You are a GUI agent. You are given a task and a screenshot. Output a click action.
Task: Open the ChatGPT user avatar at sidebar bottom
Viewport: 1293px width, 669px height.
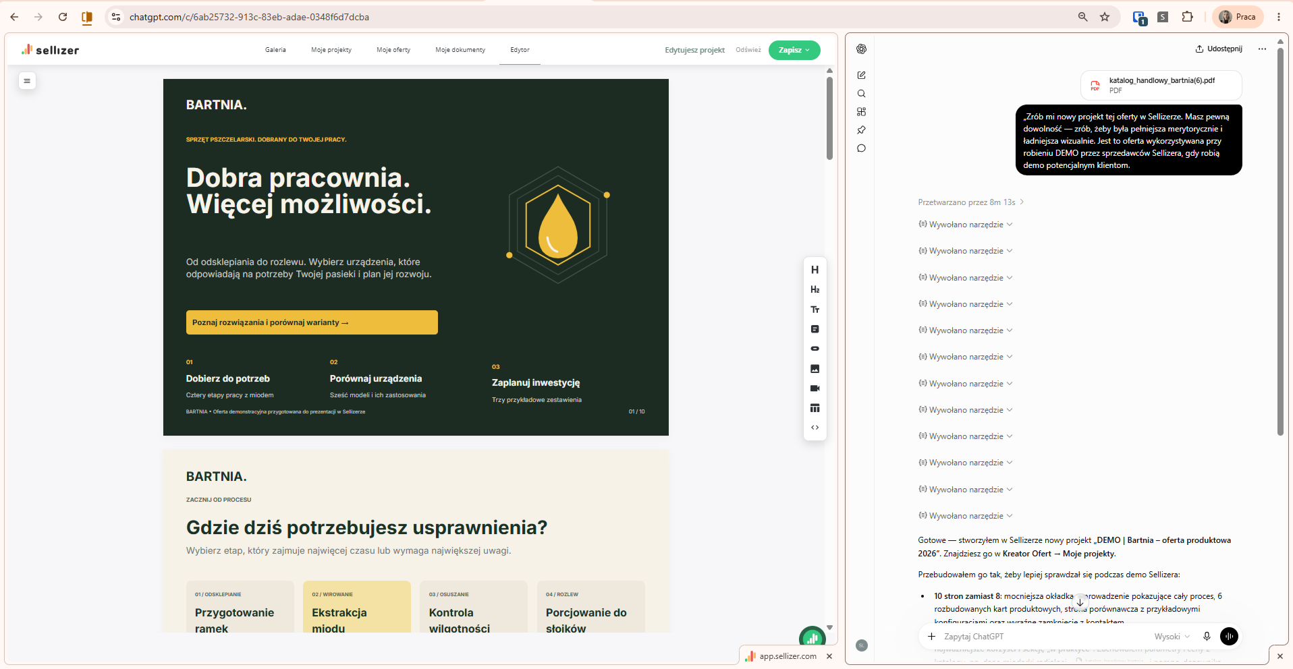(861, 645)
